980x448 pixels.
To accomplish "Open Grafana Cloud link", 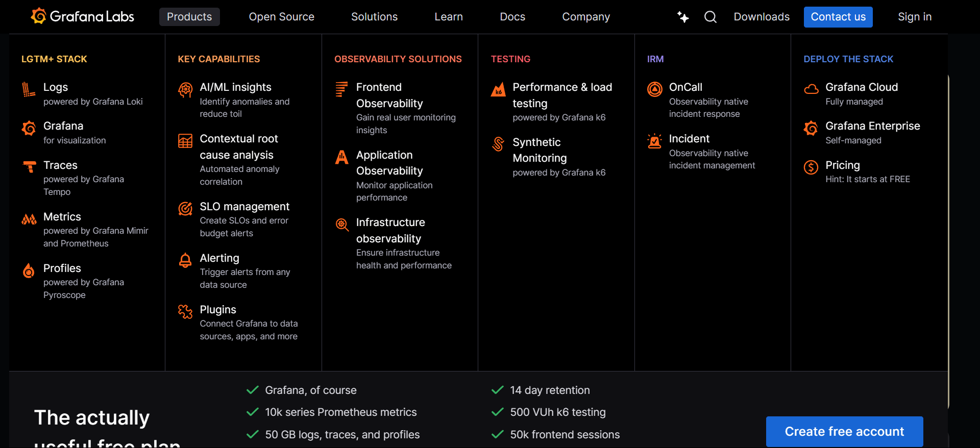I will [862, 87].
